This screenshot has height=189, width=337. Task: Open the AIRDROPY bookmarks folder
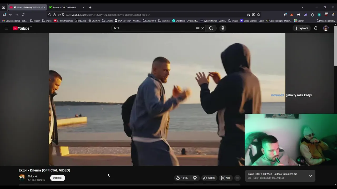pos(150,21)
